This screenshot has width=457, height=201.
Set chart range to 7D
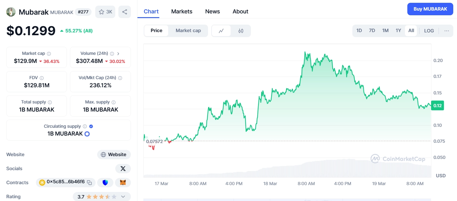372,31
